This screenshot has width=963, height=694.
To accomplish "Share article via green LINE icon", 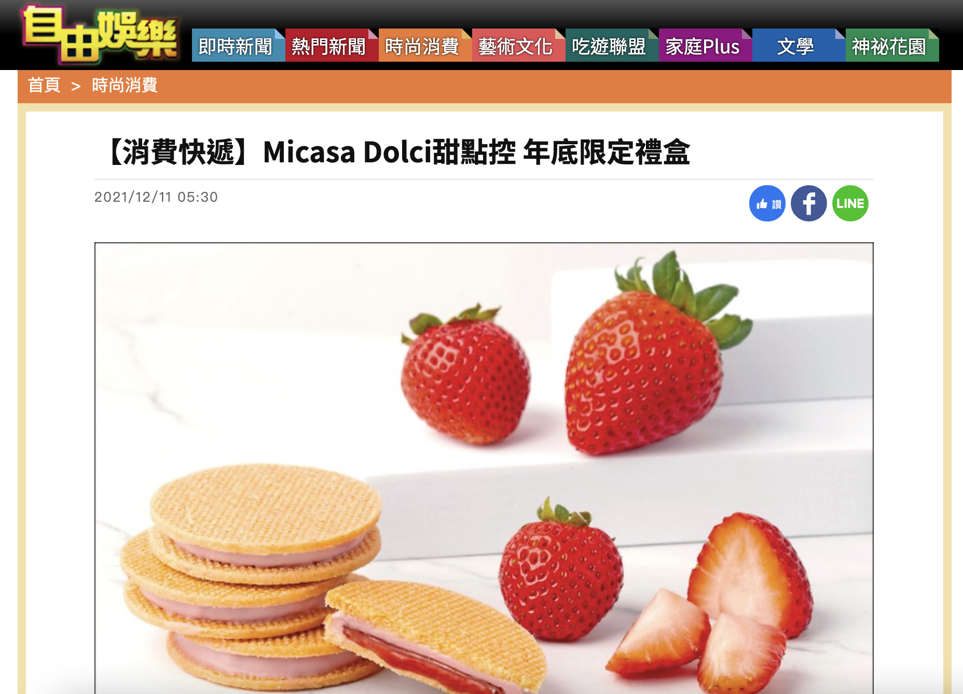I will 850,203.
